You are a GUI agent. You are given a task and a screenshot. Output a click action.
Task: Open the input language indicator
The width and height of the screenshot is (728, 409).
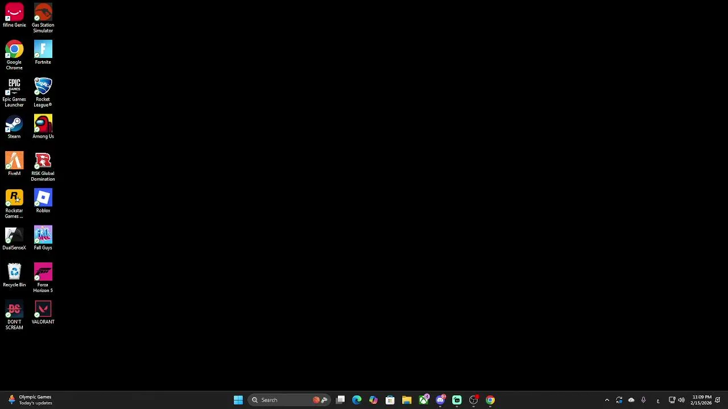pos(658,400)
